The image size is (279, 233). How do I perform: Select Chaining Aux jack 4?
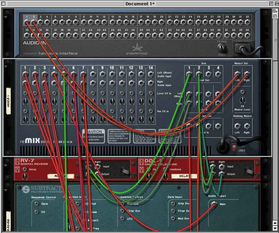218,126
